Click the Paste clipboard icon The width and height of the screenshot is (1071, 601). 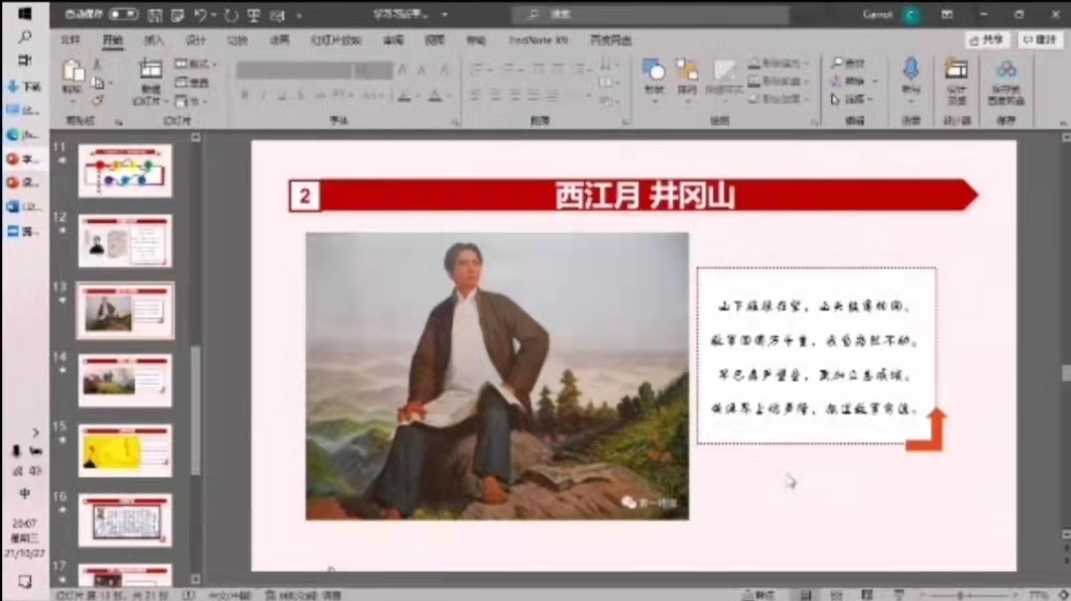(x=72, y=74)
